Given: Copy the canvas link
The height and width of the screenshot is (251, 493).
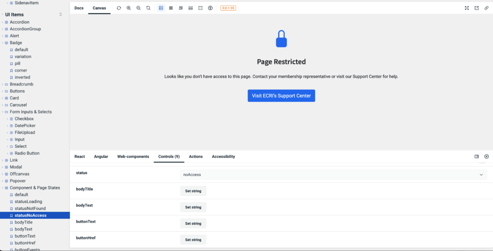Looking at the screenshot, I should coord(486,8).
